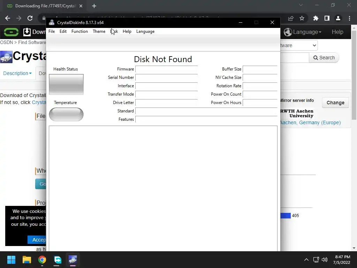
Task: Open the Description tab dropdown
Action: click(x=17, y=73)
